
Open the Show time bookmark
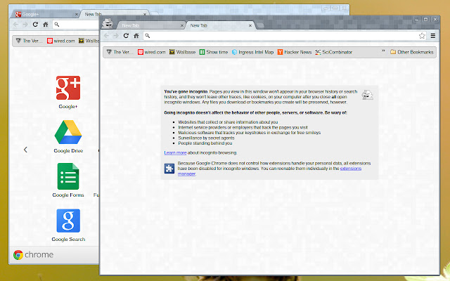coord(214,52)
